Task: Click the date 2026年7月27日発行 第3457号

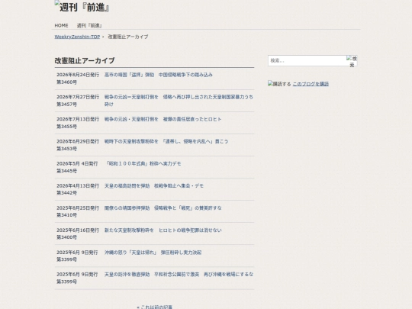Action: pos(78,101)
